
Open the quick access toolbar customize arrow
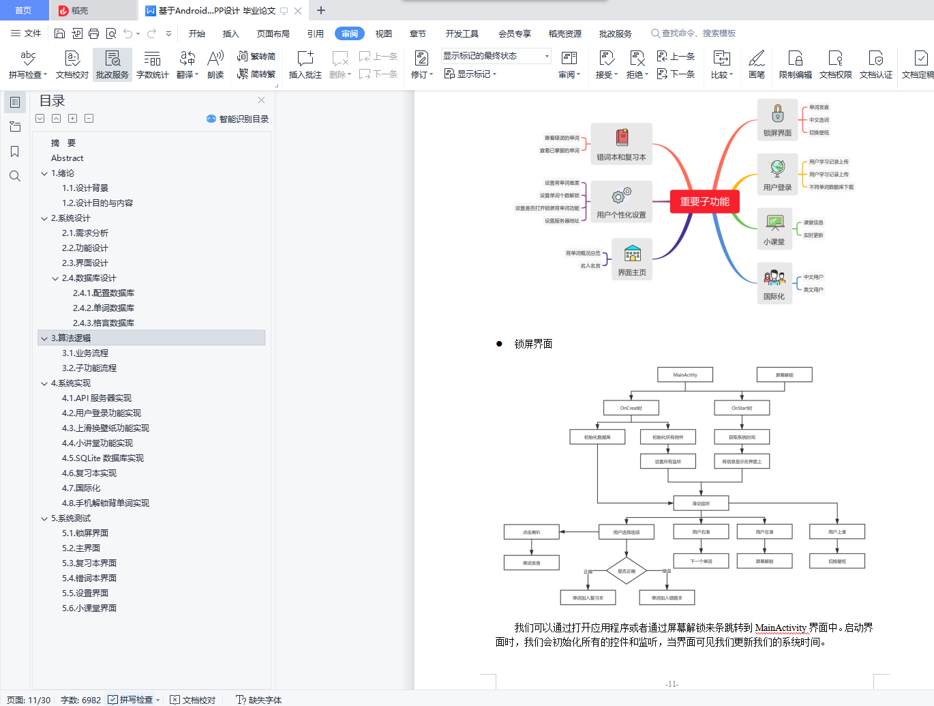pyautogui.click(x=168, y=33)
